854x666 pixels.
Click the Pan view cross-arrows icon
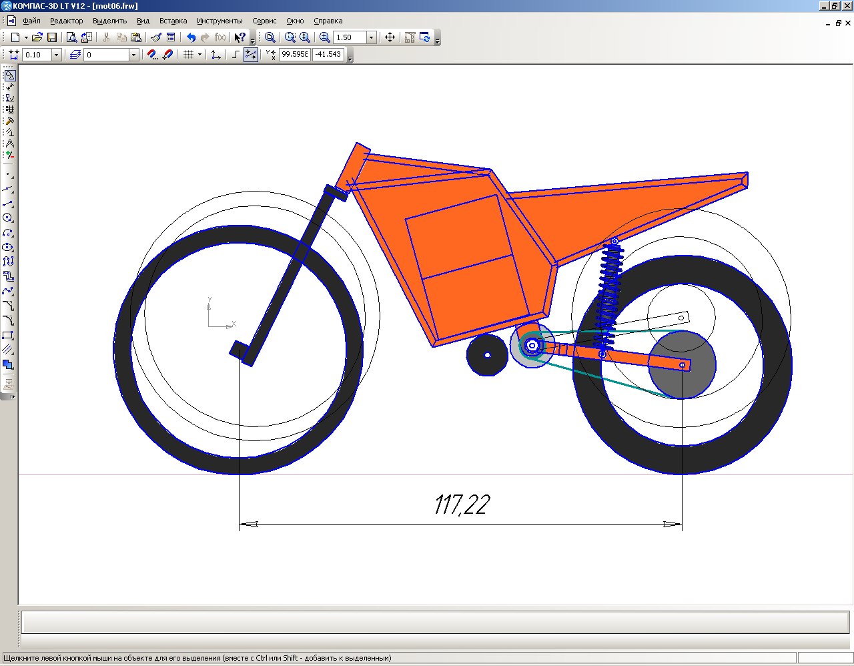pos(390,37)
